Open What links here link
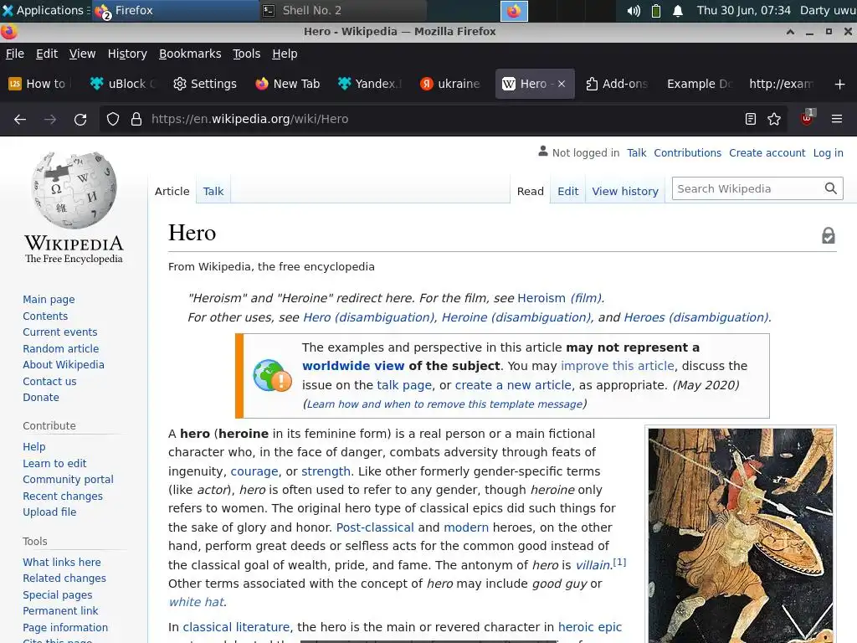 [62, 562]
